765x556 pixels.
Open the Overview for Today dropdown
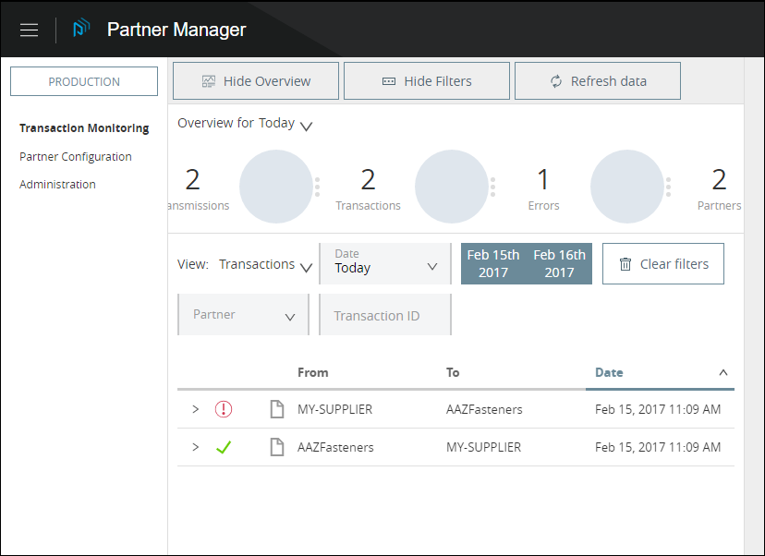pos(306,126)
